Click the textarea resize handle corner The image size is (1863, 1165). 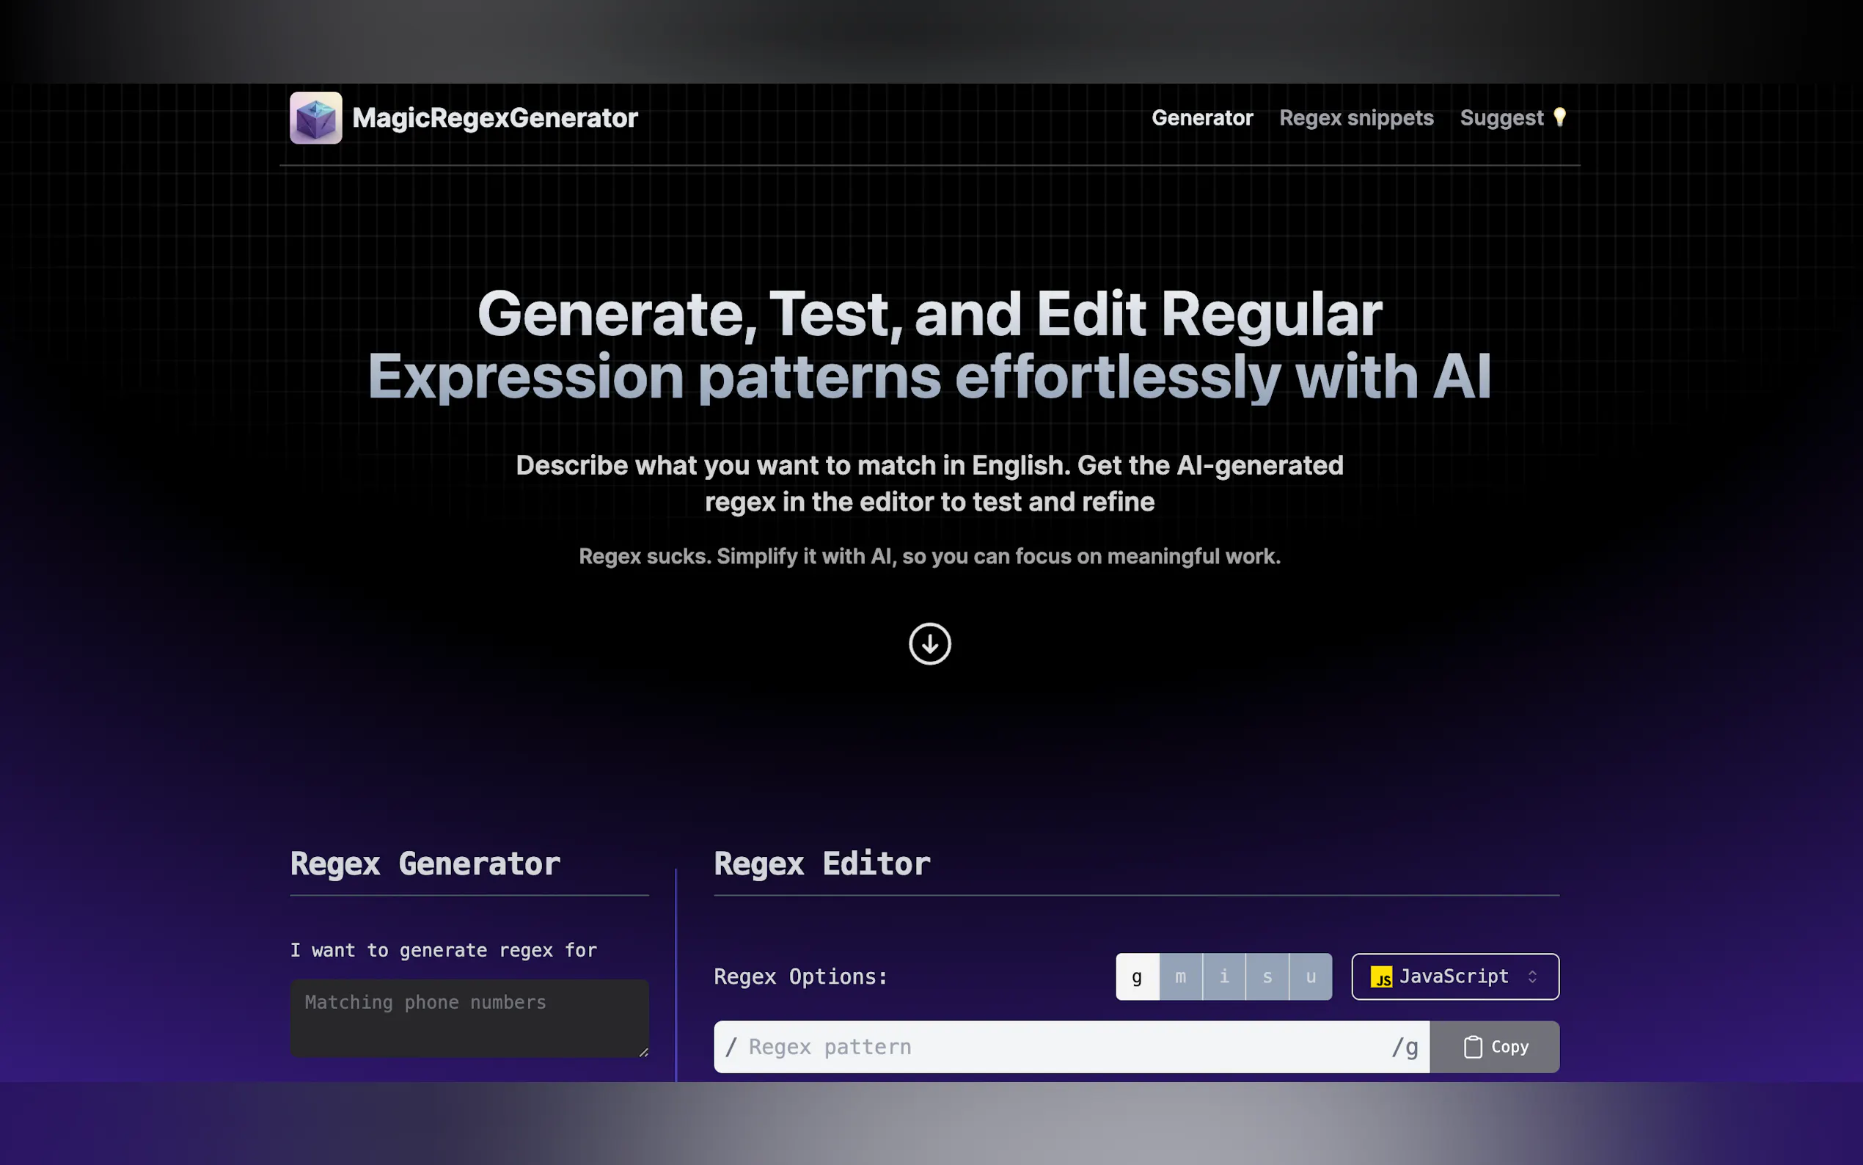pos(644,1052)
